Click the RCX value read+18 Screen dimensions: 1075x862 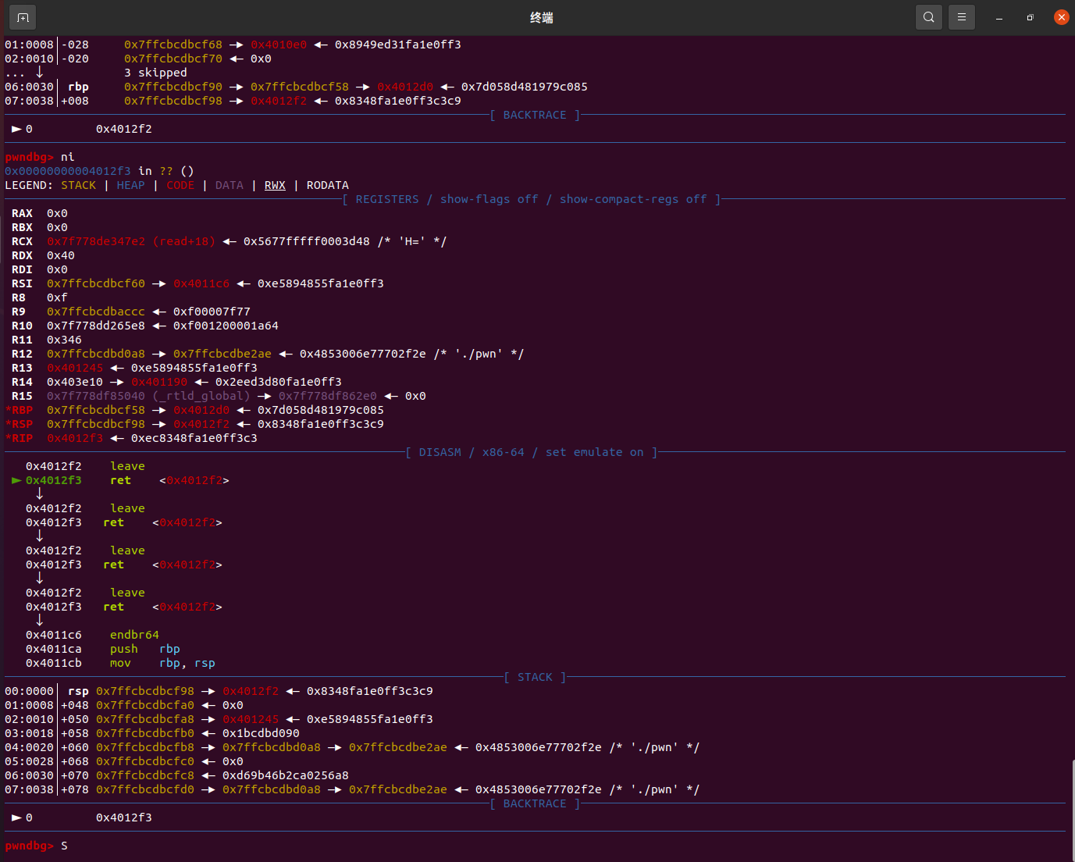(x=183, y=241)
